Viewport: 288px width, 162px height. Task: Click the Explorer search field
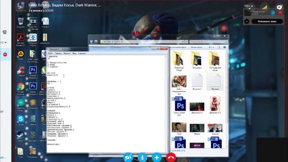(208, 42)
